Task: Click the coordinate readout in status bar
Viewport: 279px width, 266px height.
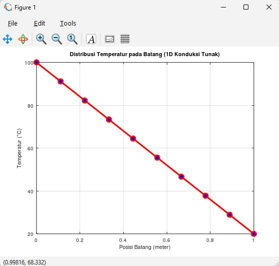Action: point(25,262)
